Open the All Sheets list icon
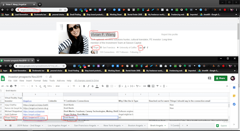The height and width of the screenshot is (131, 240). [x=11, y=125]
